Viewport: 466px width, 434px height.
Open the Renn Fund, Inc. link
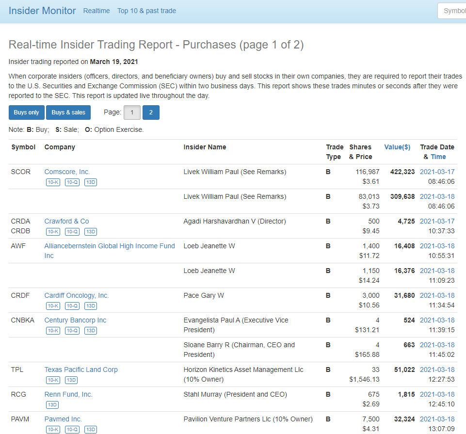(68, 394)
